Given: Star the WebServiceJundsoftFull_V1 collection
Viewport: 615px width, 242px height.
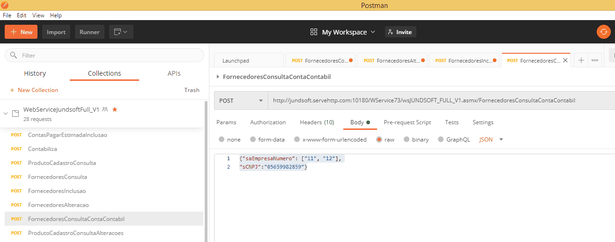Looking at the screenshot, I should (115, 109).
